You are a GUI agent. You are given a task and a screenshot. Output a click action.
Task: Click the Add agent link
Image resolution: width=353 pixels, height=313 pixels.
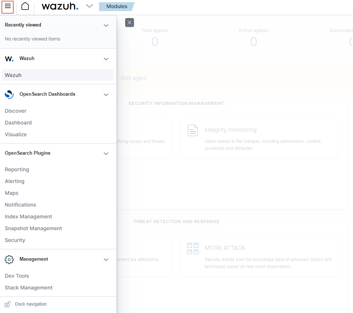pos(134,78)
